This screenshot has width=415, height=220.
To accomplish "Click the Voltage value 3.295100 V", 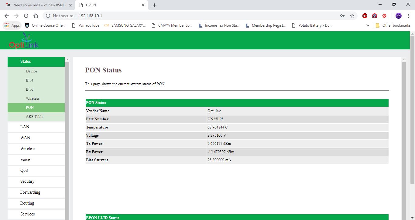I will pos(217,135).
